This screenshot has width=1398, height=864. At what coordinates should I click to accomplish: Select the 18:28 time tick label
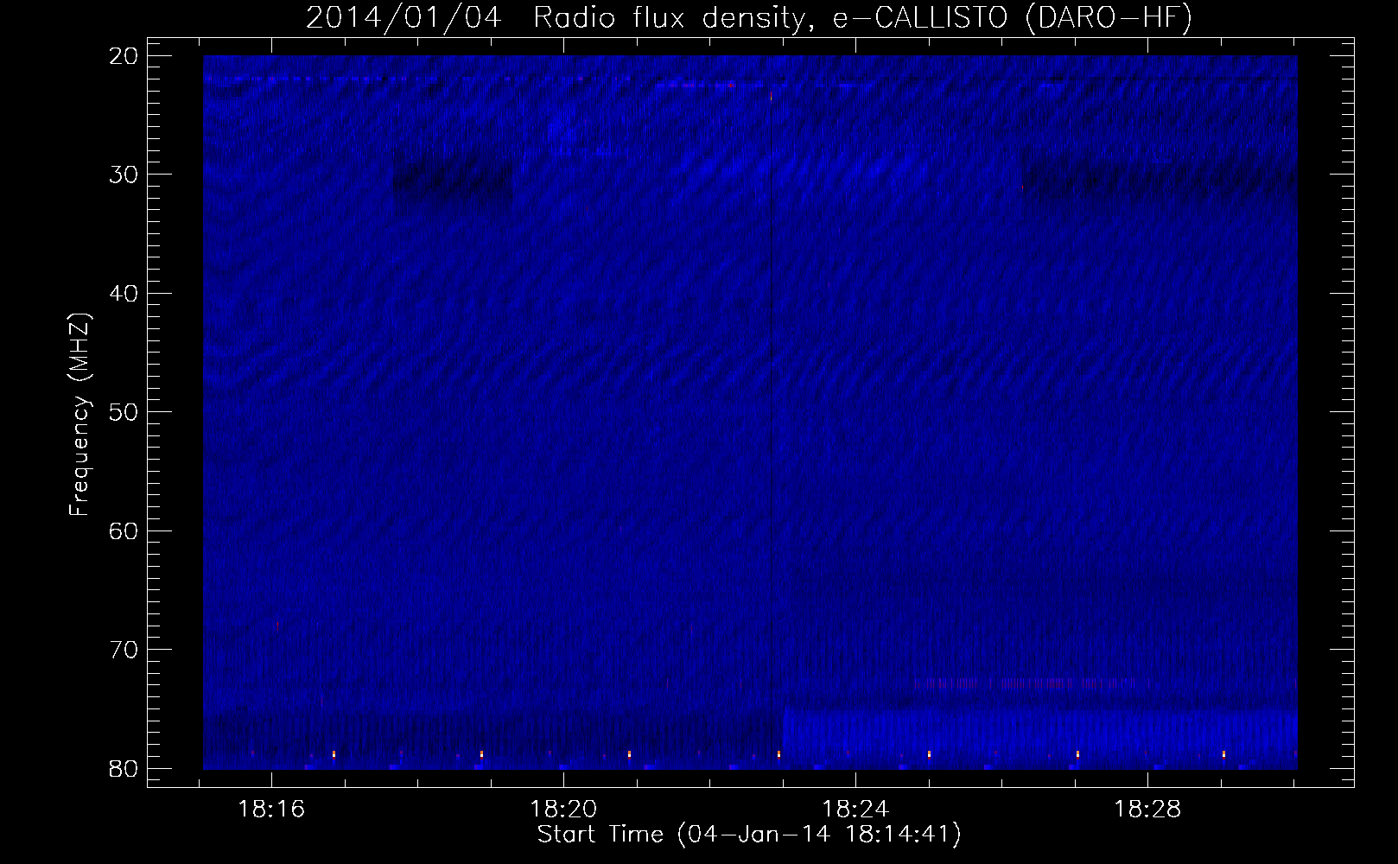point(1147,810)
